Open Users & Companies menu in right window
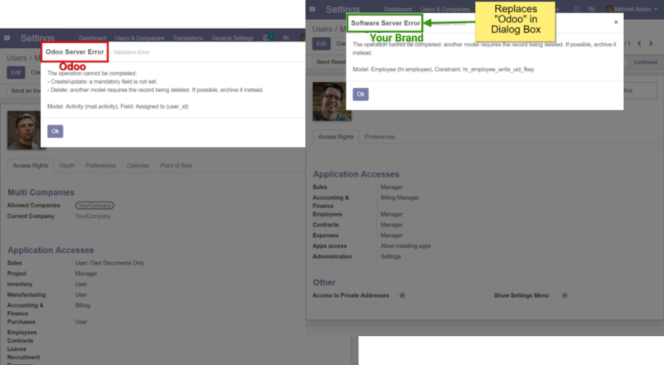Image resolution: width=664 pixels, height=365 pixels. pyautogui.click(x=445, y=10)
